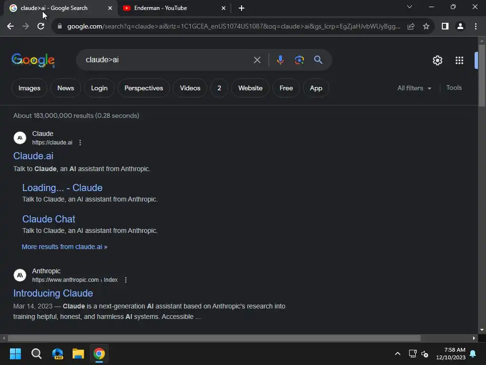Start voice search with the microphone
The height and width of the screenshot is (365, 486).
280,60
